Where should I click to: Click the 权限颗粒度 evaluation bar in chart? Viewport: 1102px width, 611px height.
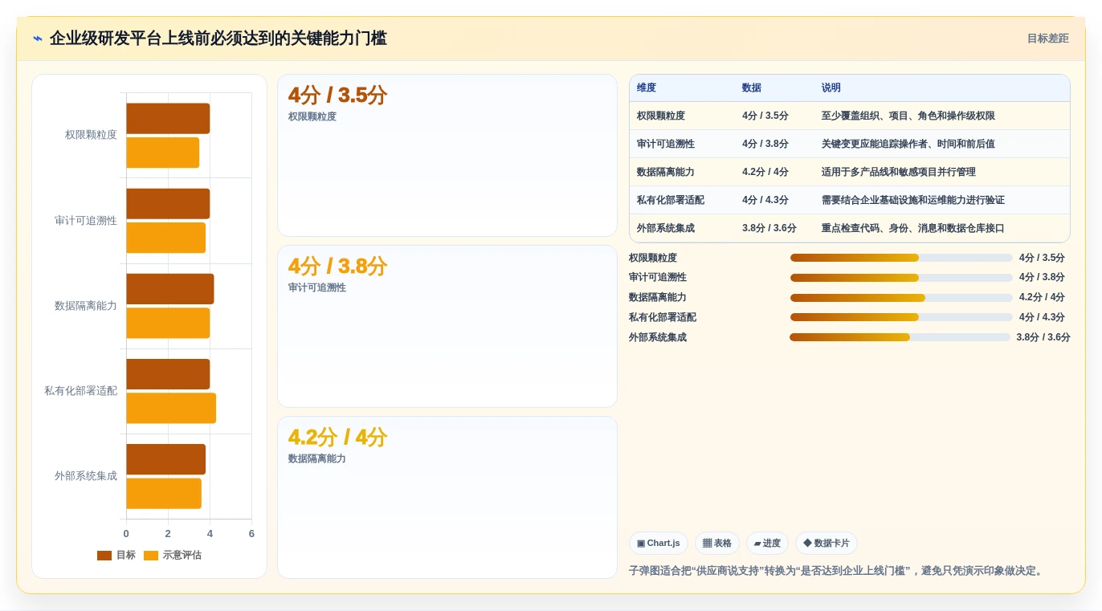163,153
